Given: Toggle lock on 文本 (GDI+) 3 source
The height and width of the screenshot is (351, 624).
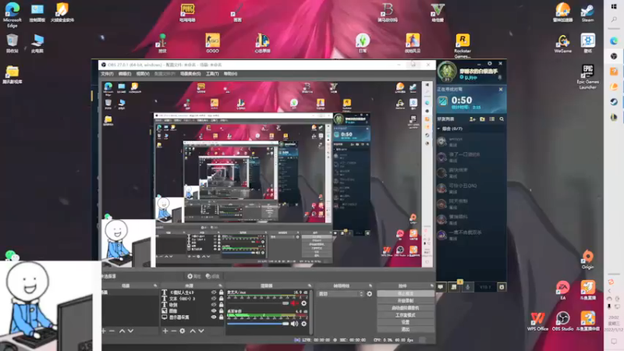Looking at the screenshot, I should [222, 299].
